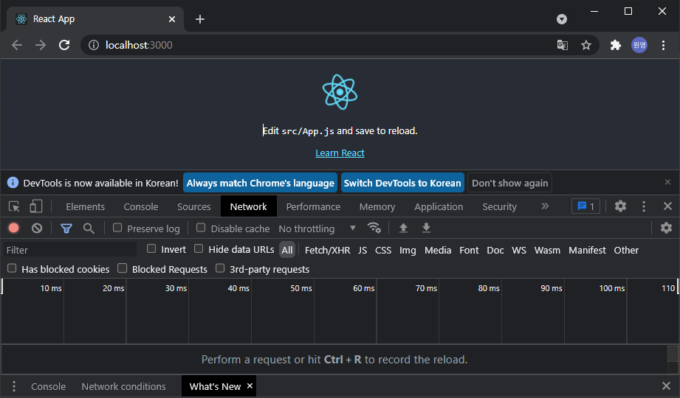The width and height of the screenshot is (680, 398).
Task: Switch to the Console tab in DevTools
Action: [141, 206]
